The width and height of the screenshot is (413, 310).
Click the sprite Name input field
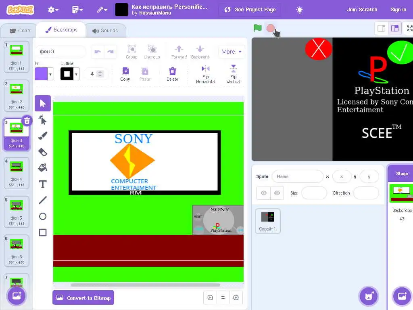click(297, 176)
